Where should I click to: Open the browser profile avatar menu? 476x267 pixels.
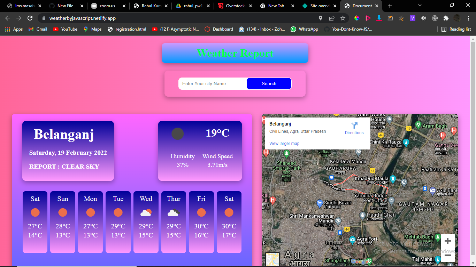point(456,18)
